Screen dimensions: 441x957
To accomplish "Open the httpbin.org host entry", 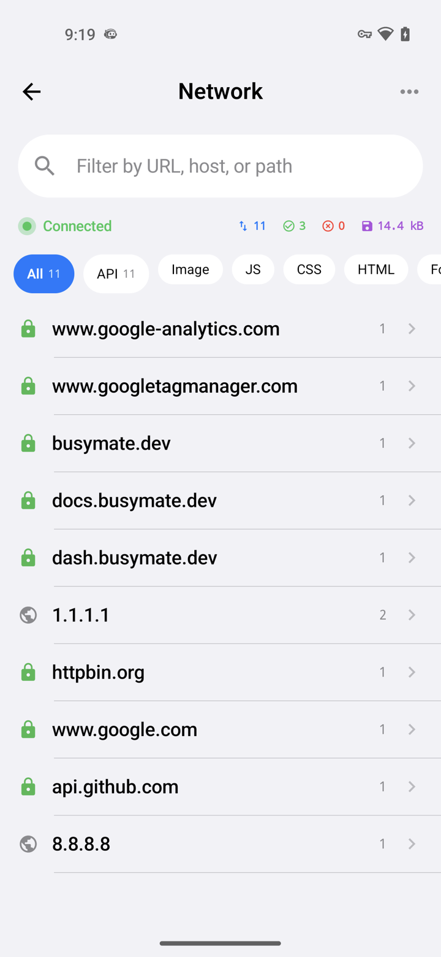I will coord(221,672).
